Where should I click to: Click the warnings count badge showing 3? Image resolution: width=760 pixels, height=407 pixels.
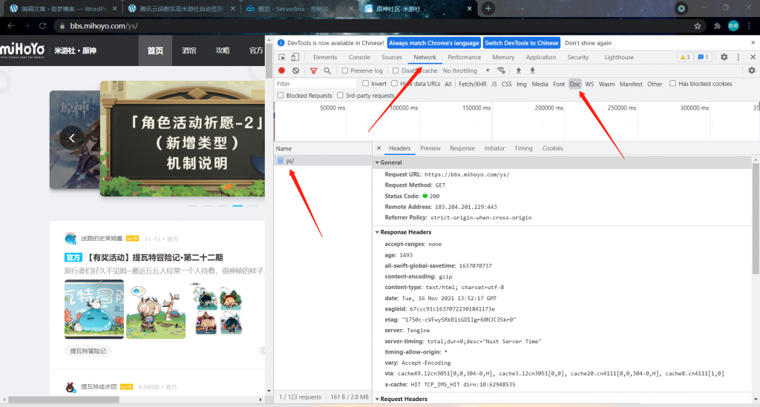(685, 57)
